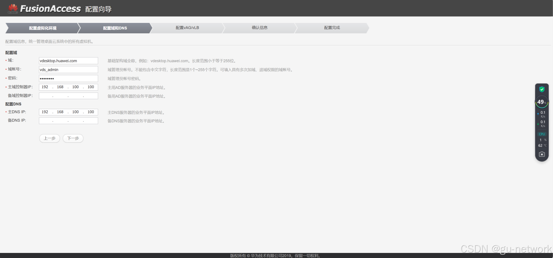Click last octet of 主域控制器IP
The height and width of the screenshot is (258, 553).
click(91, 87)
